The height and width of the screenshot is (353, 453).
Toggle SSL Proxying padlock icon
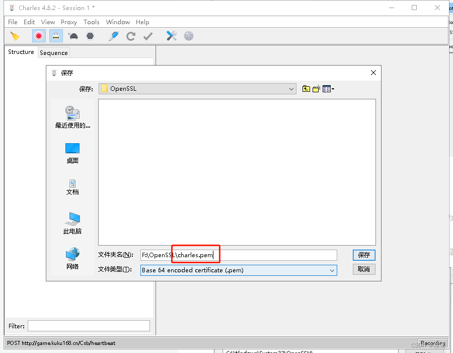pyautogui.click(x=56, y=36)
